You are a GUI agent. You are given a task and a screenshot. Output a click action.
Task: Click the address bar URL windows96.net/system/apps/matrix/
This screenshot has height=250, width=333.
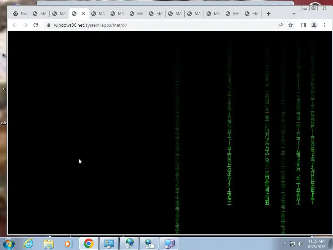90,25
